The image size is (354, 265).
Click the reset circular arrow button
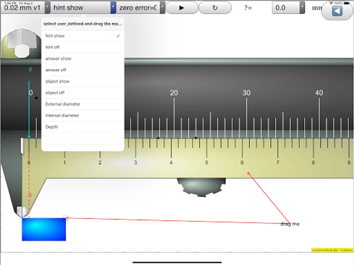215,8
